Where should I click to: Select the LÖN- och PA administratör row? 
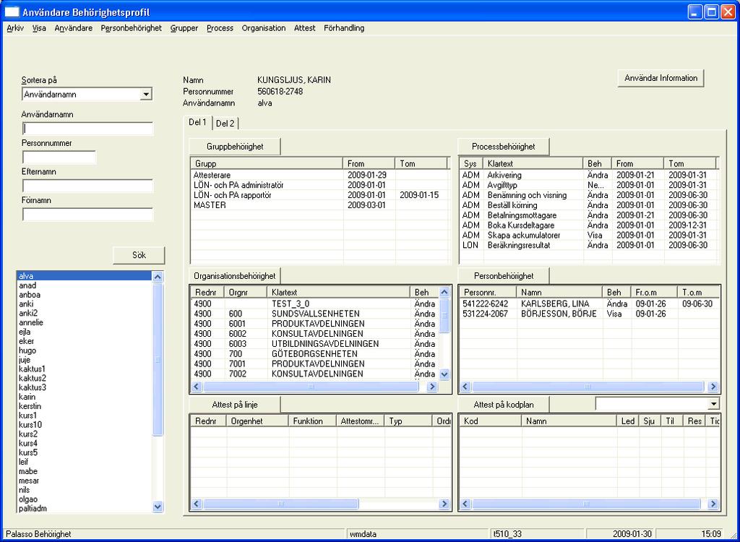[x=319, y=185]
